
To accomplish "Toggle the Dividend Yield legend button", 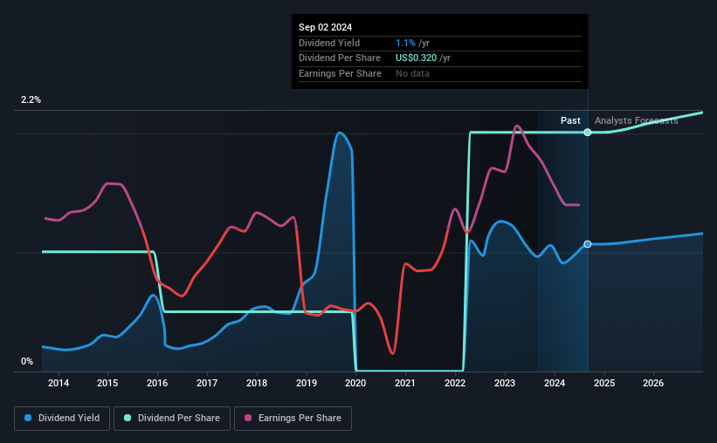I will pyautogui.click(x=62, y=419).
